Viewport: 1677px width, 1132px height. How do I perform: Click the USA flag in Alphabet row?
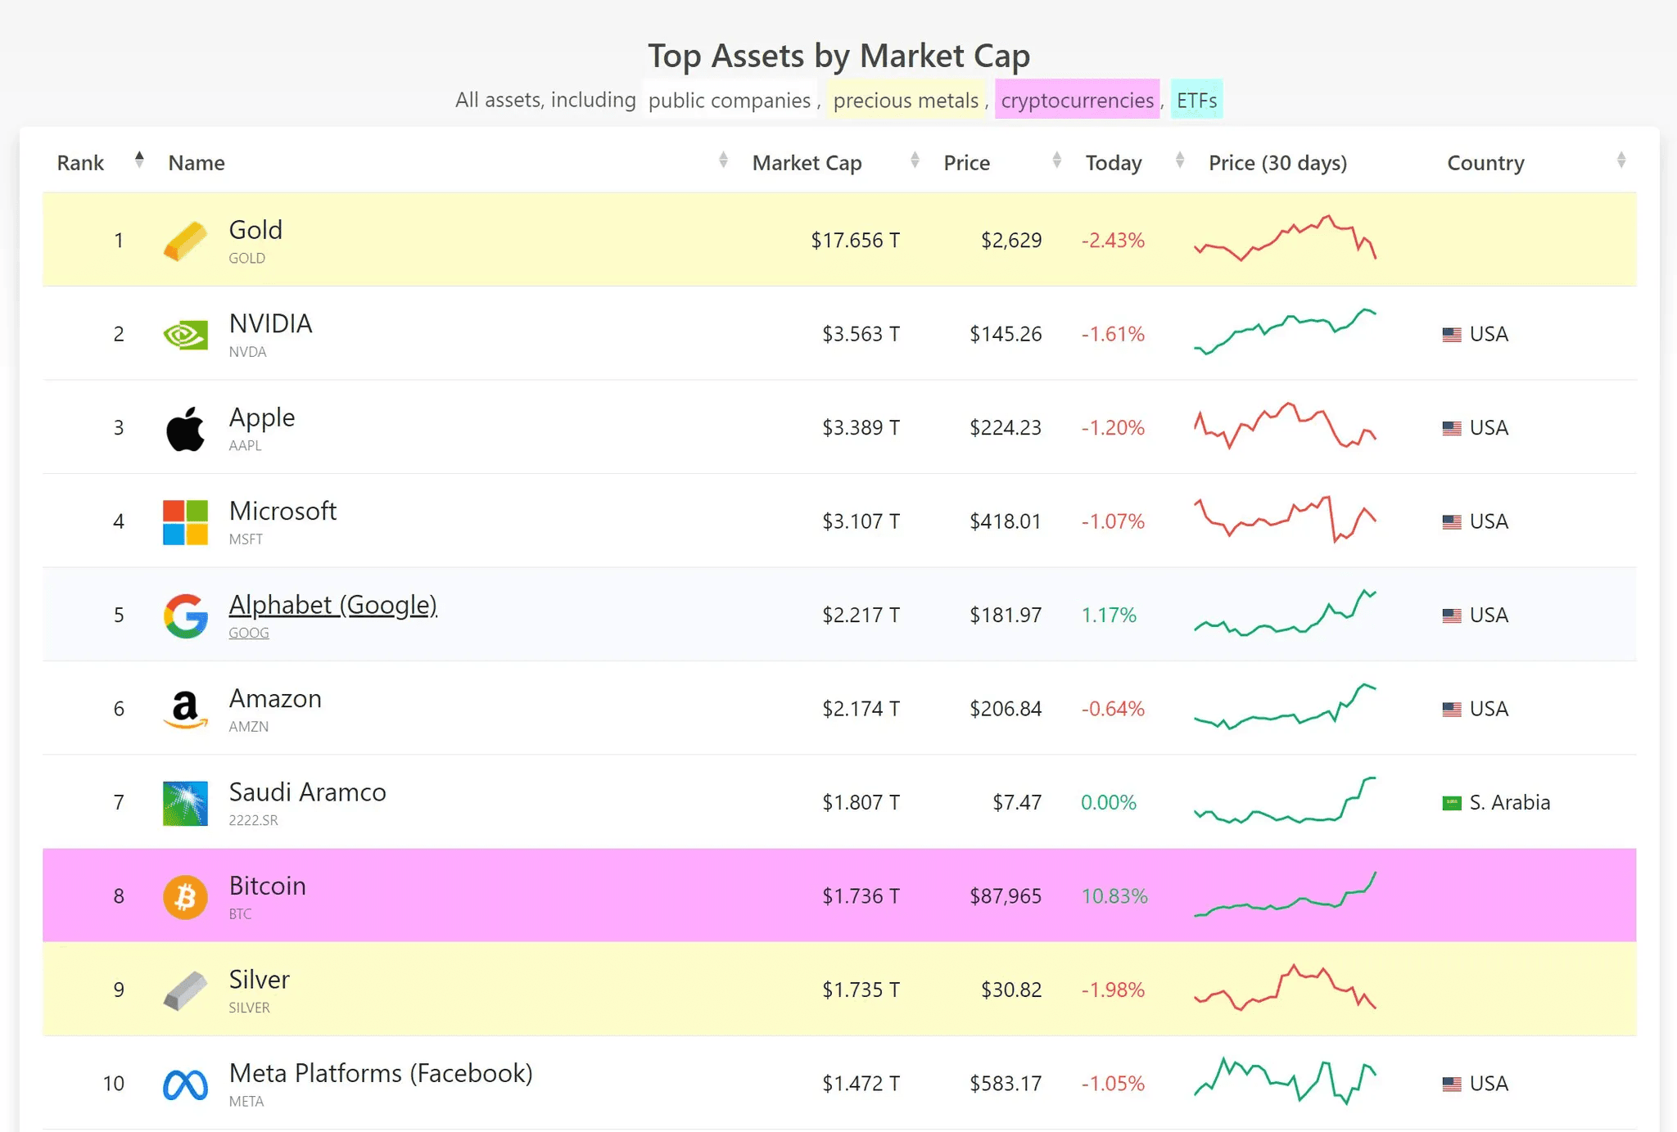pyautogui.click(x=1452, y=616)
